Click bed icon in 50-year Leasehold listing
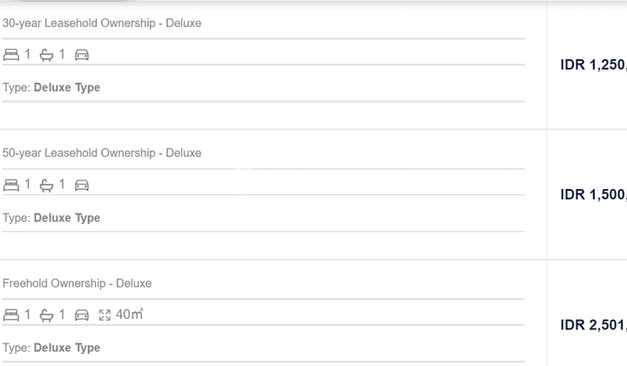627x366 pixels. 11,186
